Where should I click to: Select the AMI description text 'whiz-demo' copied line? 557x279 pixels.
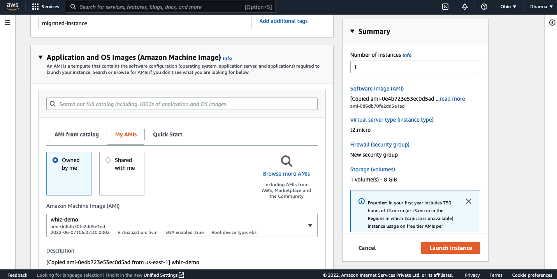tap(123, 262)
